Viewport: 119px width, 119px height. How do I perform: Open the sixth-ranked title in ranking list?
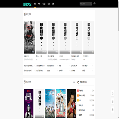[81, 115]
